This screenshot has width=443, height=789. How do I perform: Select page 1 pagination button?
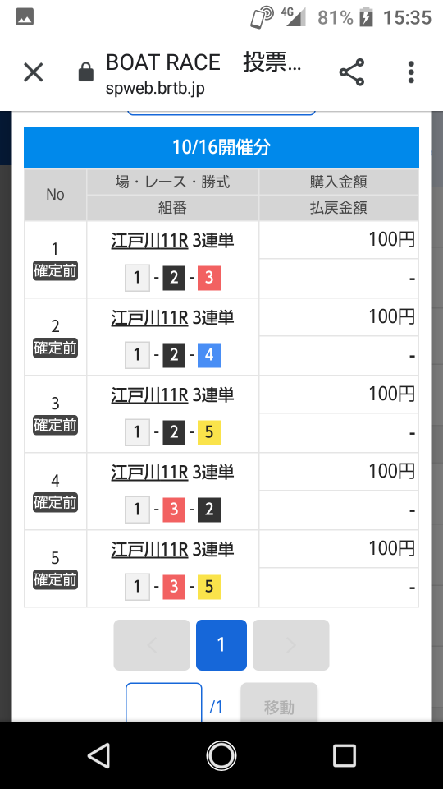(x=221, y=645)
